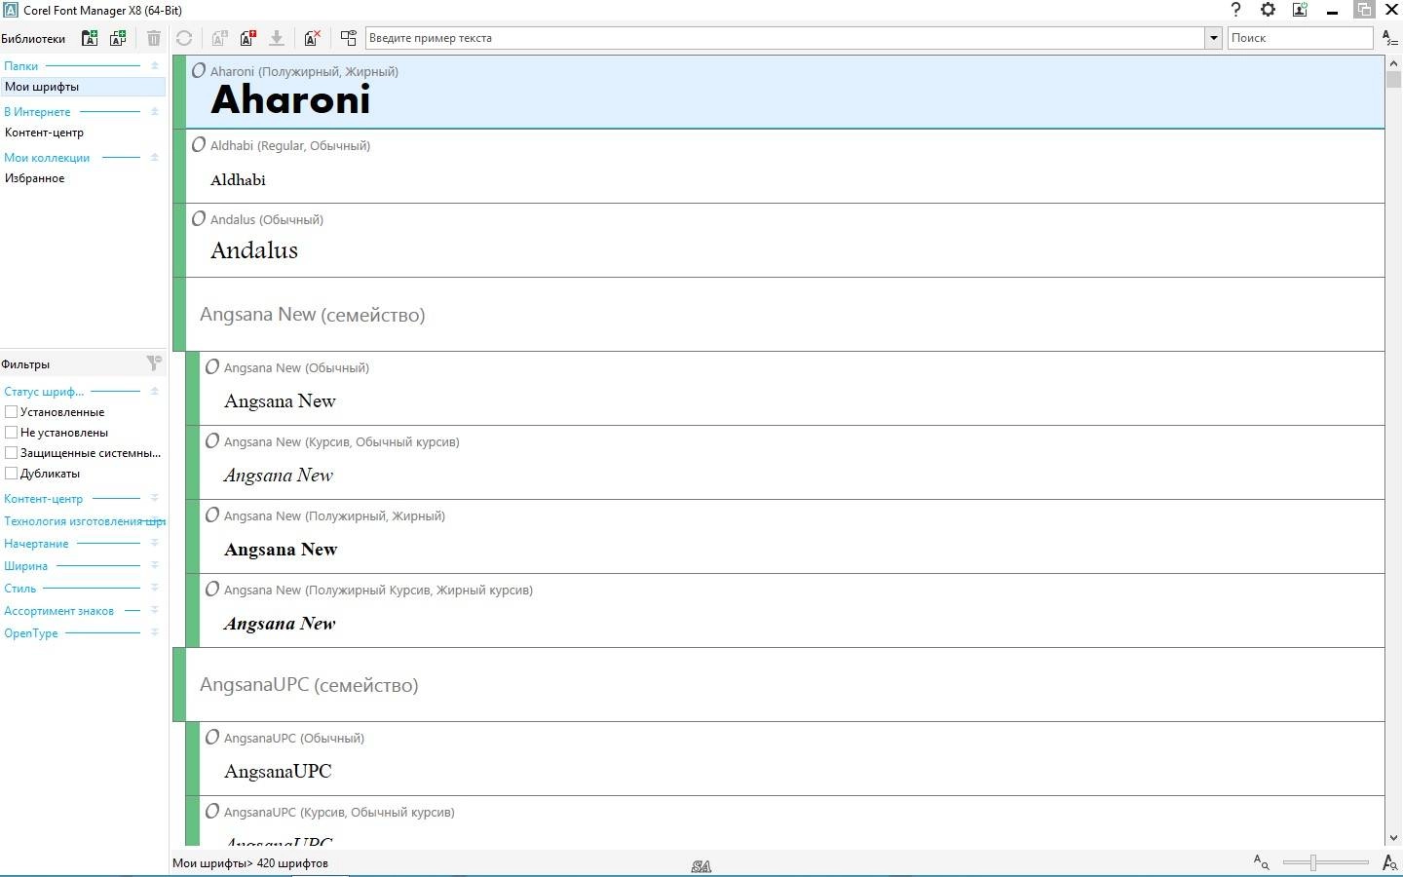Expand the Ассортимент знаков filter group

pos(154,610)
